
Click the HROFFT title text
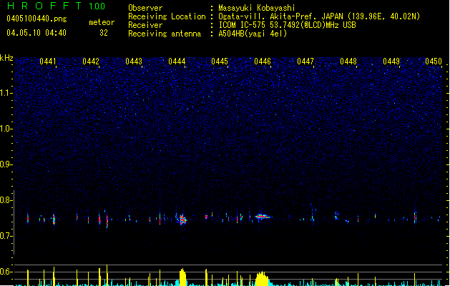pos(44,6)
